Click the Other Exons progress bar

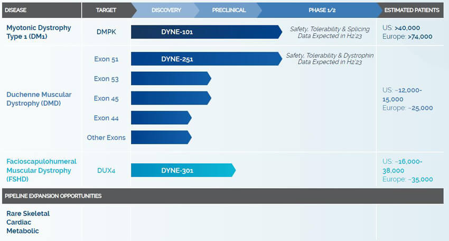click(161, 137)
